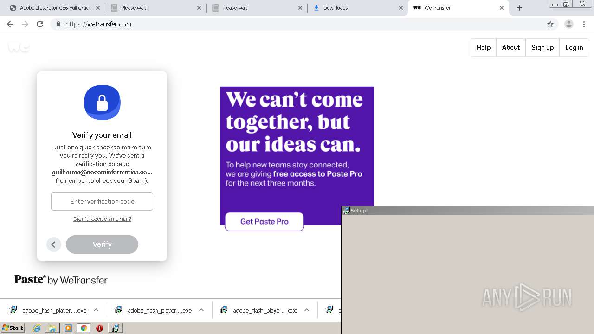Click the Get Paste Pro button
The image size is (594, 334).
click(265, 222)
